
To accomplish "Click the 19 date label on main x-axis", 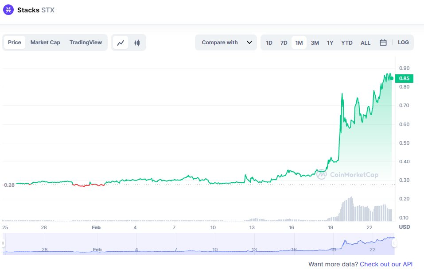I will coord(331,227).
